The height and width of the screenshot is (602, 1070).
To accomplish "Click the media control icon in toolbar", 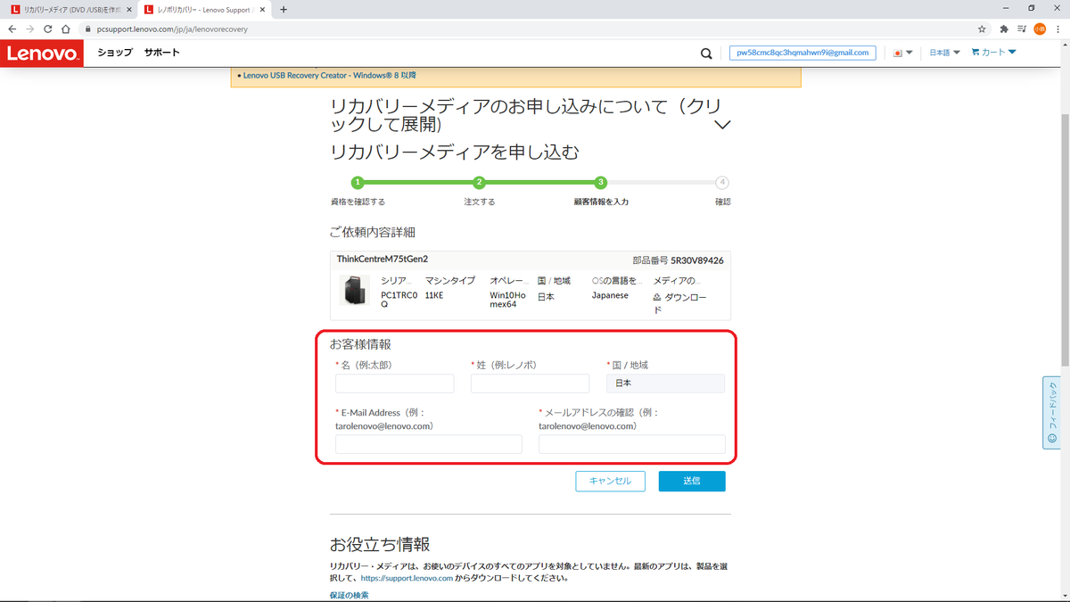I will [x=1022, y=29].
